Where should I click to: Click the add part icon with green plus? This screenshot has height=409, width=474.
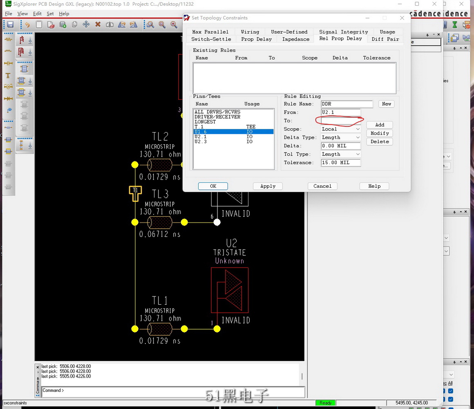[63, 25]
